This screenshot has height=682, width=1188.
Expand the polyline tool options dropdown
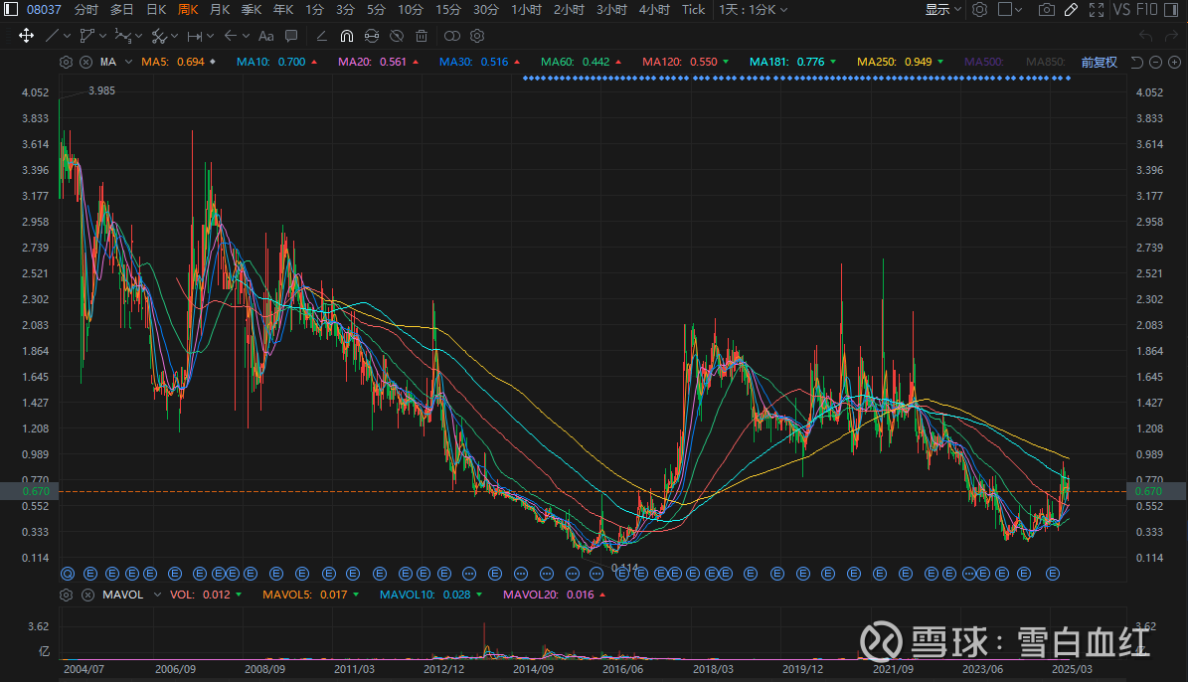[x=103, y=36]
